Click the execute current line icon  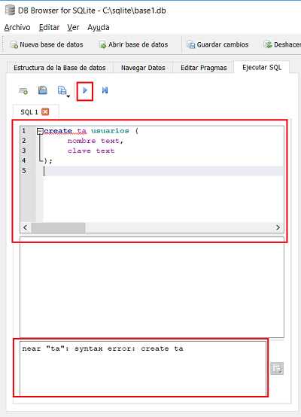(105, 90)
